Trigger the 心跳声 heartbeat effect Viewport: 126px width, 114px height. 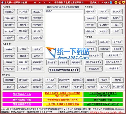pyautogui.click(x=23, y=49)
